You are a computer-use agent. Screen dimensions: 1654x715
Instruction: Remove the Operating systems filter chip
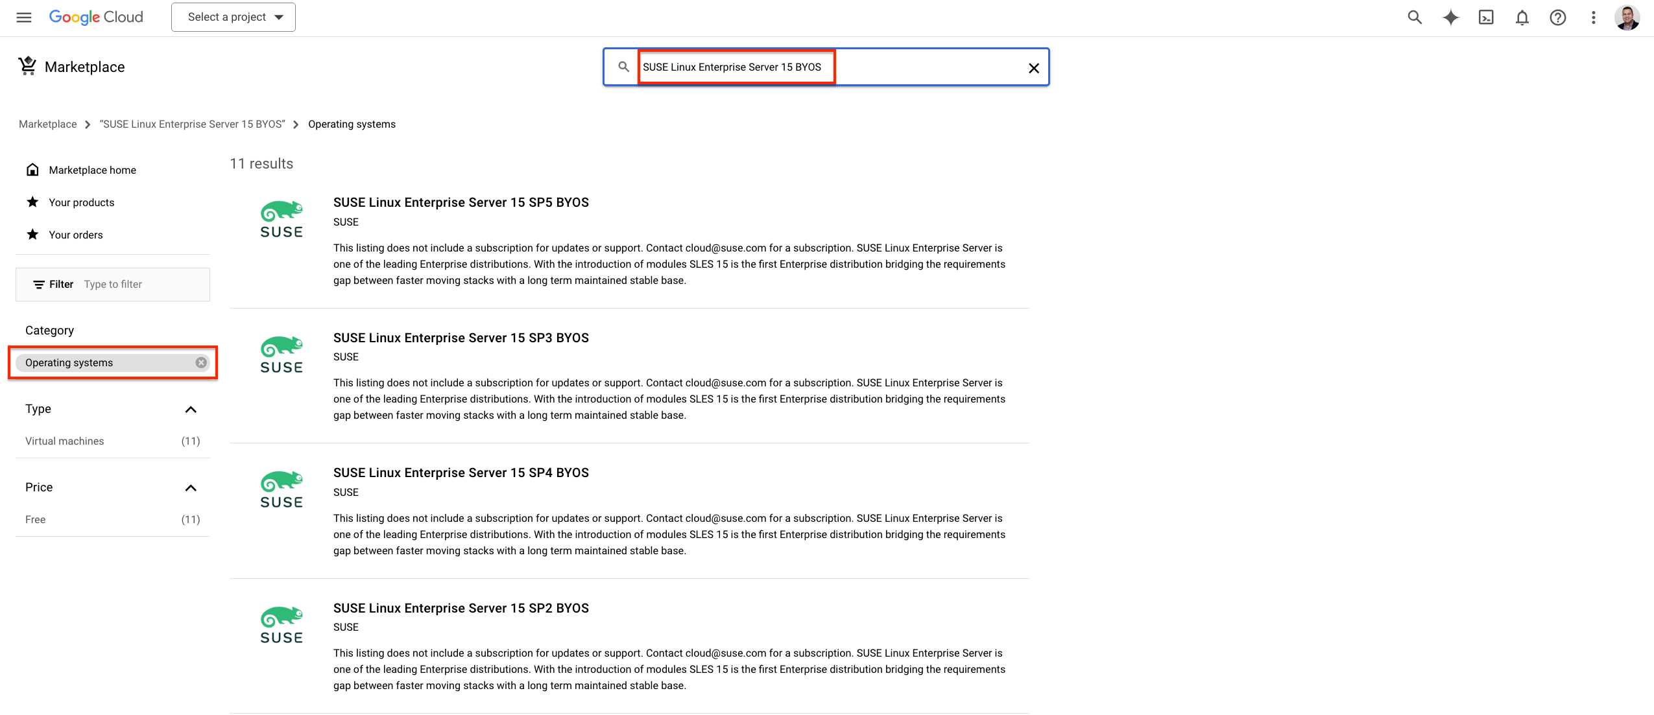click(x=200, y=362)
